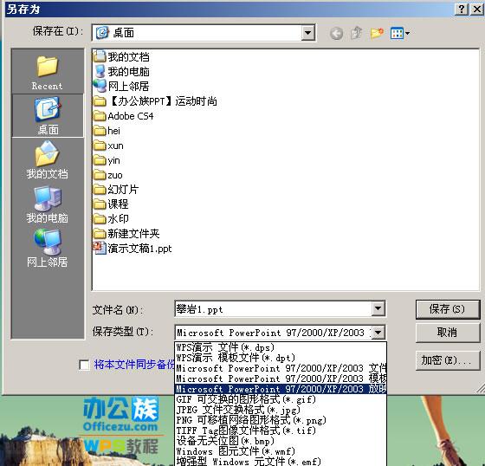Open the view options icon
485x466 pixels.
tap(399, 33)
